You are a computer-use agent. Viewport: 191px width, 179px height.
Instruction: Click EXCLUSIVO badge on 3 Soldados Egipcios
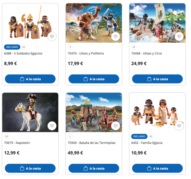[x=12, y=47]
